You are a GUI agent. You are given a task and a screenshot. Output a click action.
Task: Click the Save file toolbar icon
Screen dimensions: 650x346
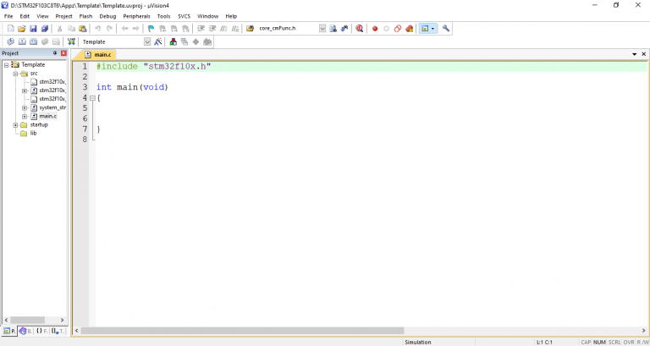point(32,29)
